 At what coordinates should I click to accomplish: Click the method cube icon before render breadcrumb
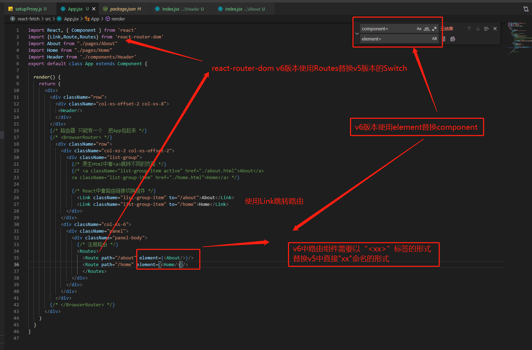coord(108,19)
